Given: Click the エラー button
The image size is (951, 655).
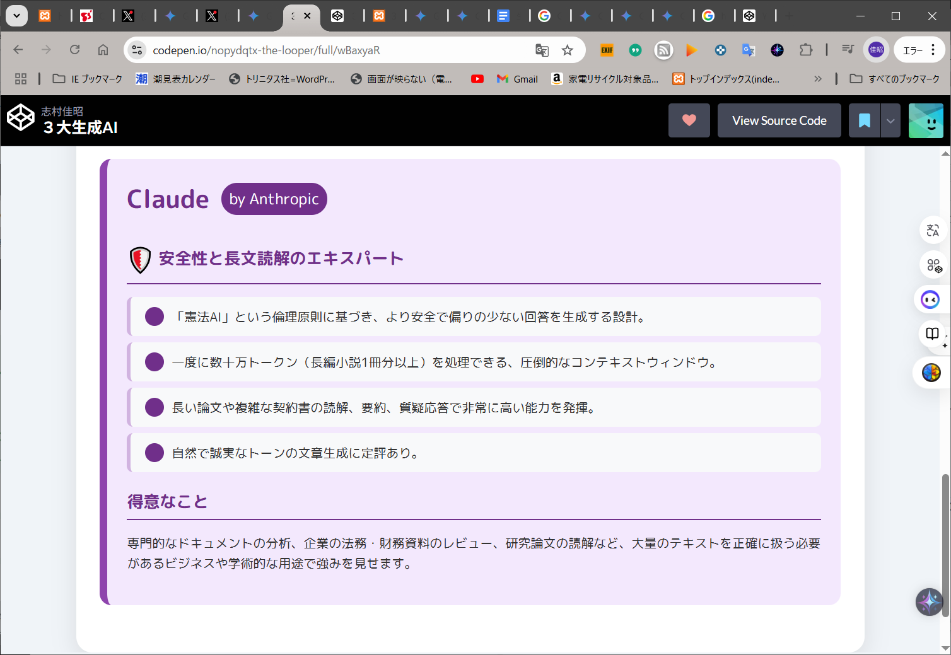Looking at the screenshot, I should [913, 50].
